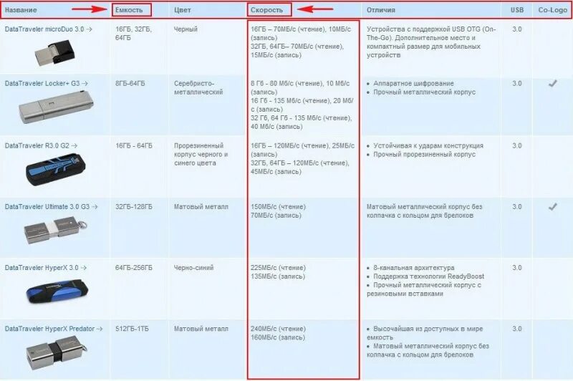The image size is (573, 381).
Task: Open the DataTraveler microDuo 3.0 link
Action: coord(48,29)
